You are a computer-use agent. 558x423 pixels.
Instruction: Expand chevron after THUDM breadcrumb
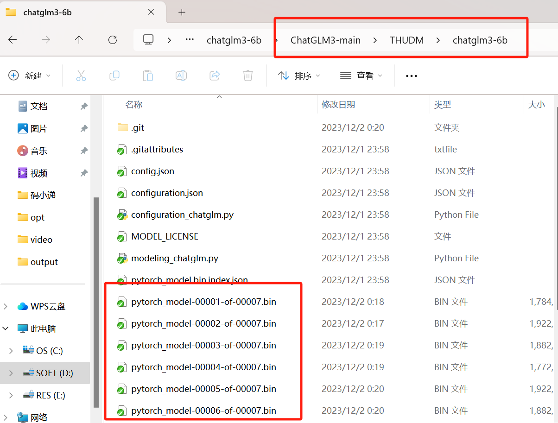438,40
